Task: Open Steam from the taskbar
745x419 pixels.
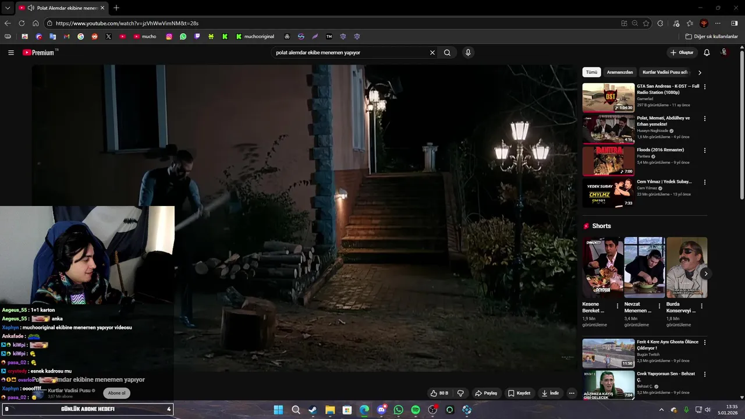Action: [313, 410]
